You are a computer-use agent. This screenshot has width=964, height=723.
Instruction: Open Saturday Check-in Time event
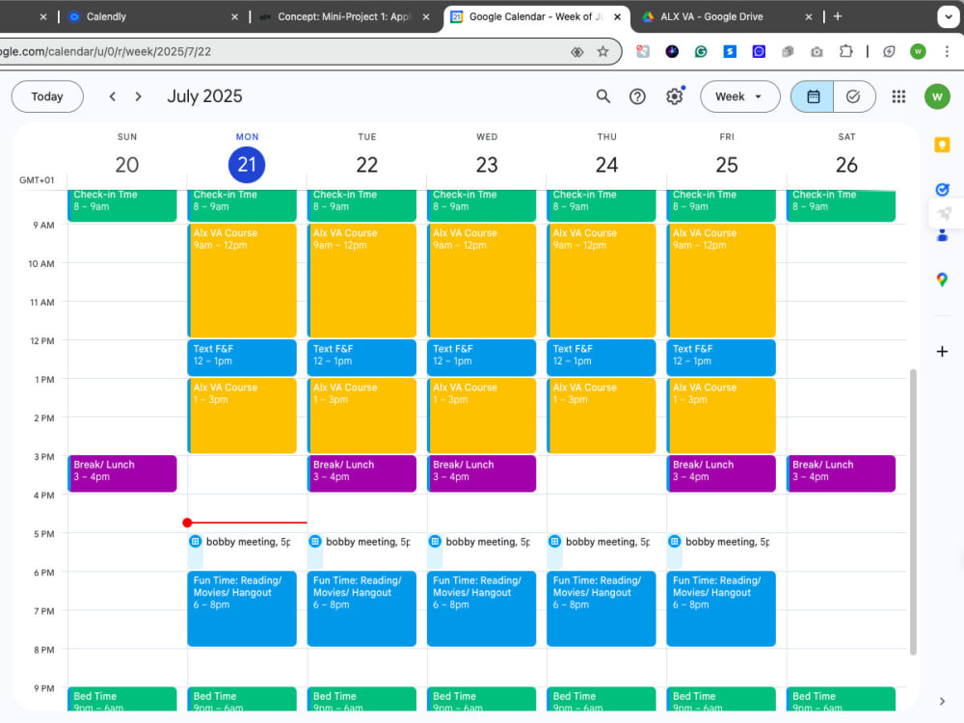841,205
